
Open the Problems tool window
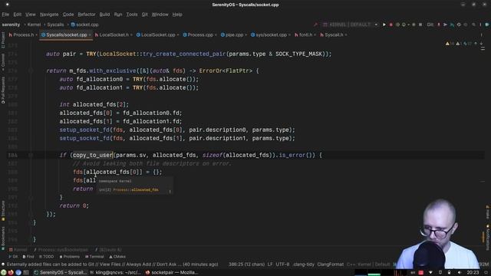(70, 257)
